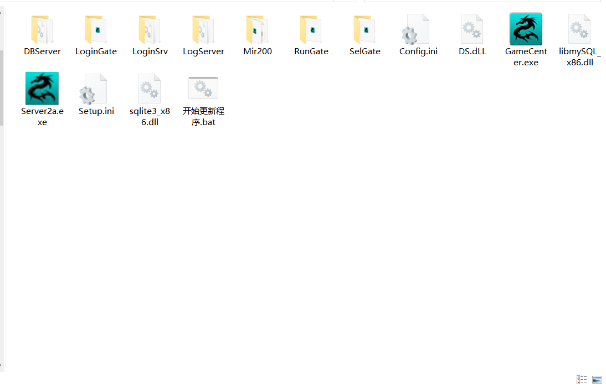Select the GameCenter.exe dragon icon
The image size is (606, 388).
click(526, 29)
